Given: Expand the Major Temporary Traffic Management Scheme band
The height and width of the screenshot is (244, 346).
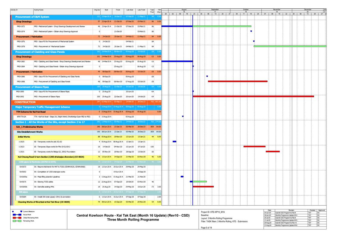Looking at the screenshot, I should 42,107.
